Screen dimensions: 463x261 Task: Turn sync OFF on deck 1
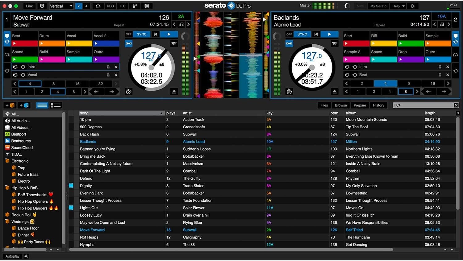[x=128, y=34]
